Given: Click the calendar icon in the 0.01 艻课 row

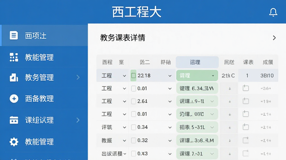Looking at the screenshot, I should pos(246,114).
